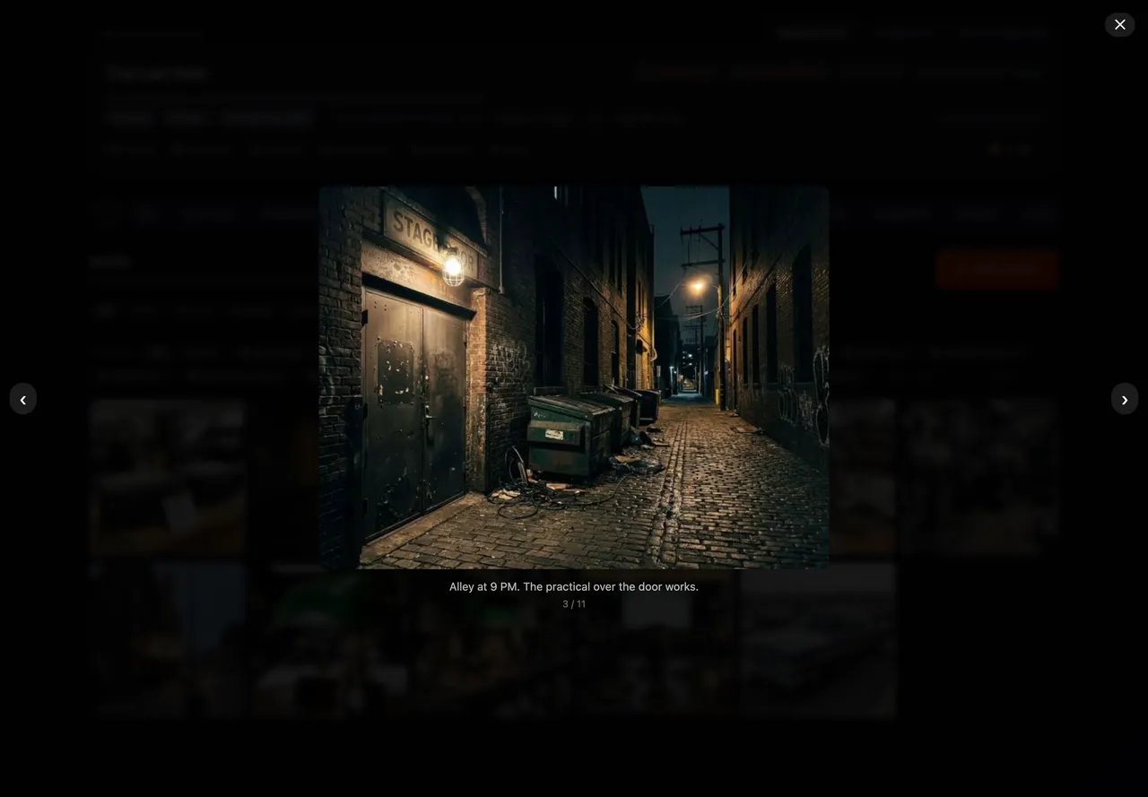Image resolution: width=1148 pixels, height=797 pixels.
Task: Go to the previous photo
Action: click(23, 399)
